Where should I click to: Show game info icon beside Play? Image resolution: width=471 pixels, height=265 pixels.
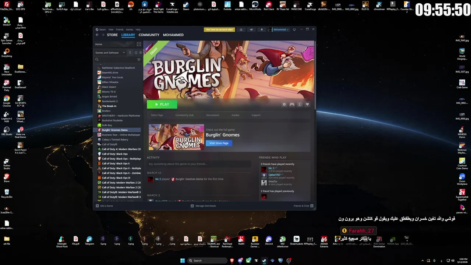coord(300,105)
